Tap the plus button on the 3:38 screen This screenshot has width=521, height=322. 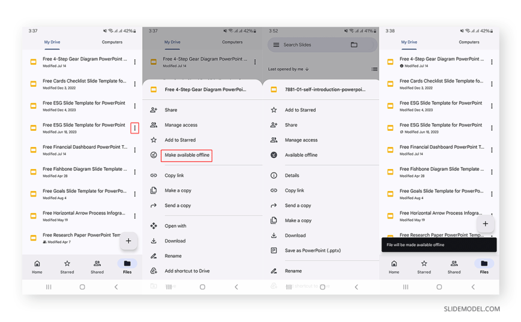point(486,224)
